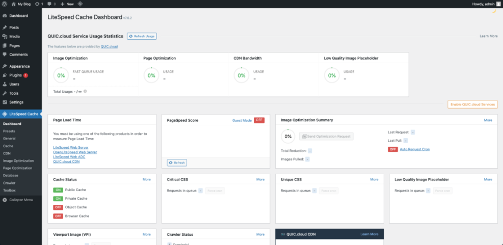Open More in Critical CSS card
The width and height of the screenshot is (503, 245).
point(260,179)
